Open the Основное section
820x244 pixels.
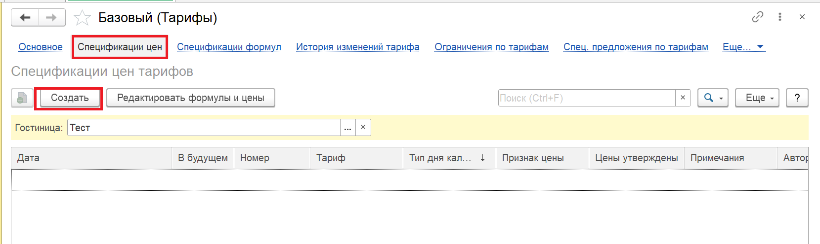pos(41,47)
